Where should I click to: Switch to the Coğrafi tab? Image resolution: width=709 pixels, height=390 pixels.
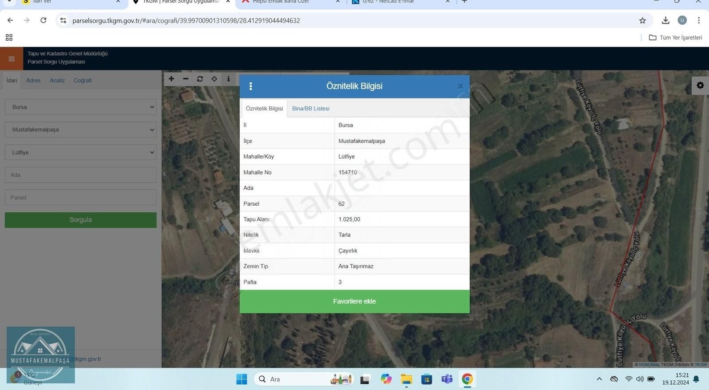[83, 81]
